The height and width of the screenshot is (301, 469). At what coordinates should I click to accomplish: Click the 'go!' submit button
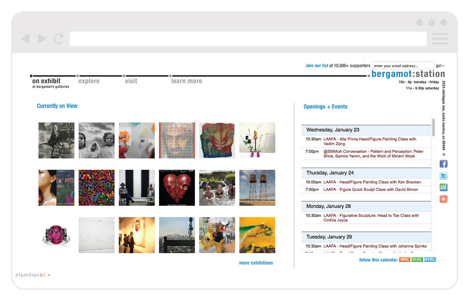(440, 66)
